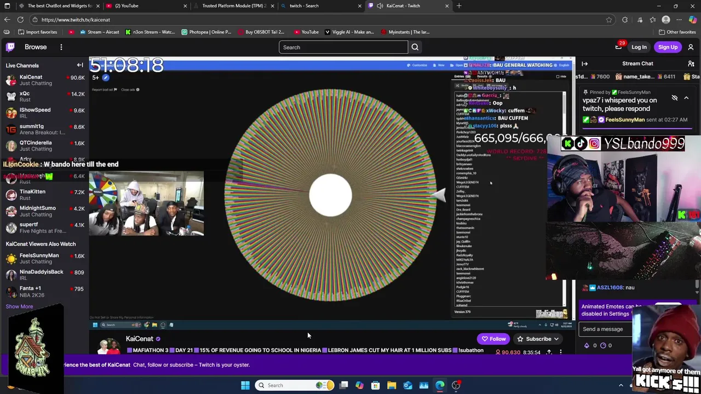Screen dimensions: 701x394
Task: Open browser tab actions menu at far left
Action: tap(7, 5)
